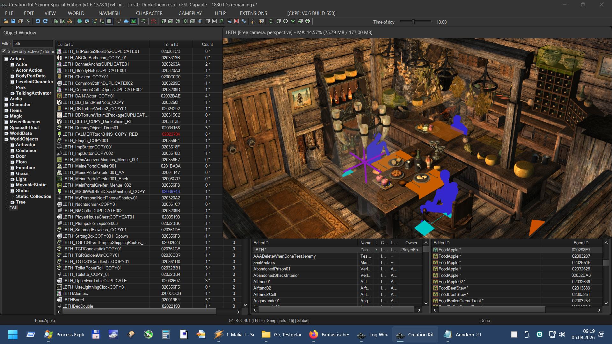Click the red navmesh toolbar icon
Screen dimensions: 612x344
(153, 21)
